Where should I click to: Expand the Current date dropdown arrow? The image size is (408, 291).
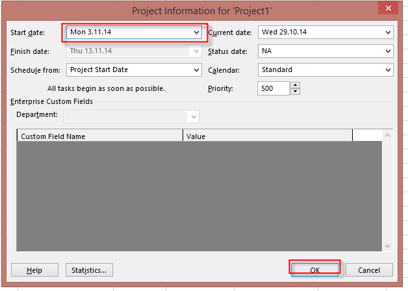388,32
